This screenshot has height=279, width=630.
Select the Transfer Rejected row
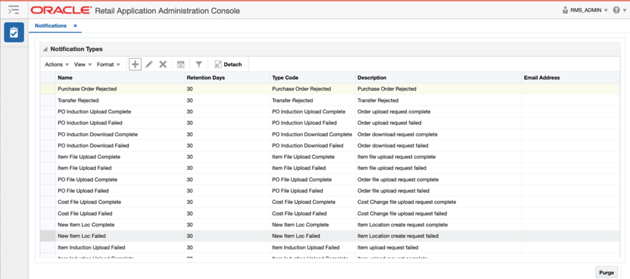tap(78, 100)
